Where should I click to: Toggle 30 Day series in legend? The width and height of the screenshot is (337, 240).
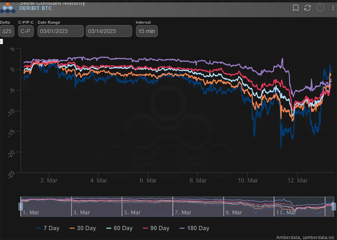tap(83, 228)
